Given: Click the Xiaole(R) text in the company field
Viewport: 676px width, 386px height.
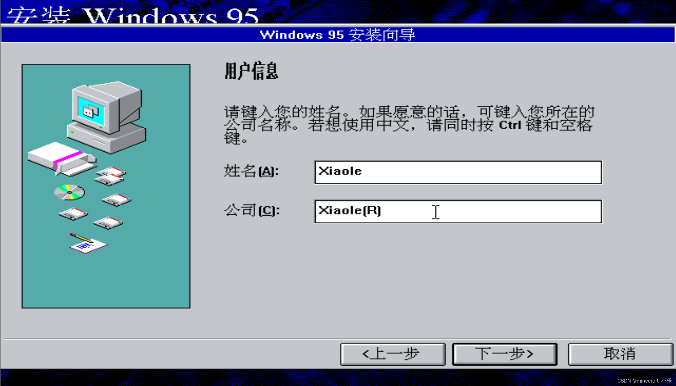Looking at the screenshot, I should pos(349,211).
